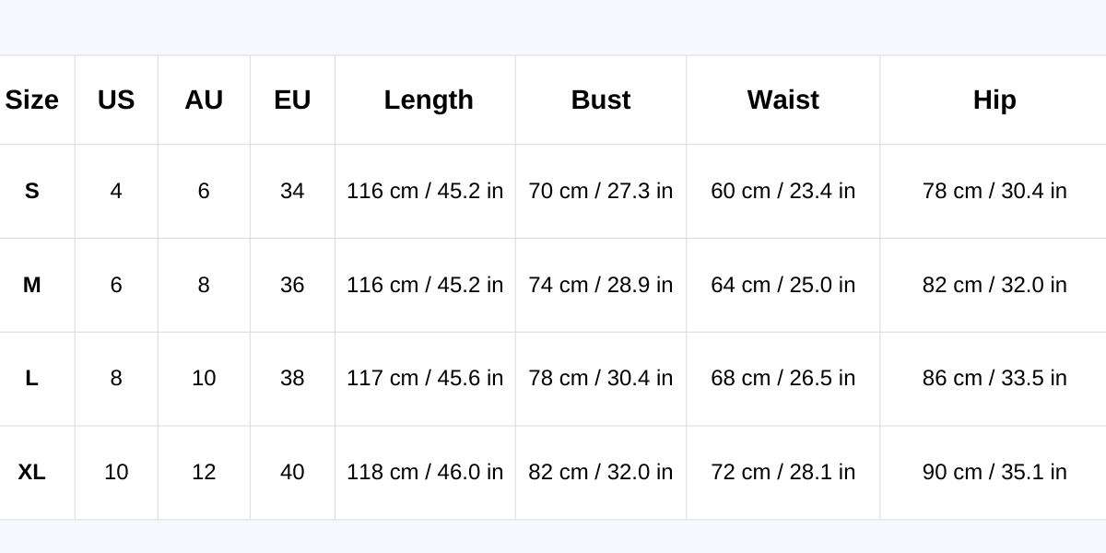This screenshot has width=1106, height=553.
Task: Click the Bust column header
Action: coord(601,100)
